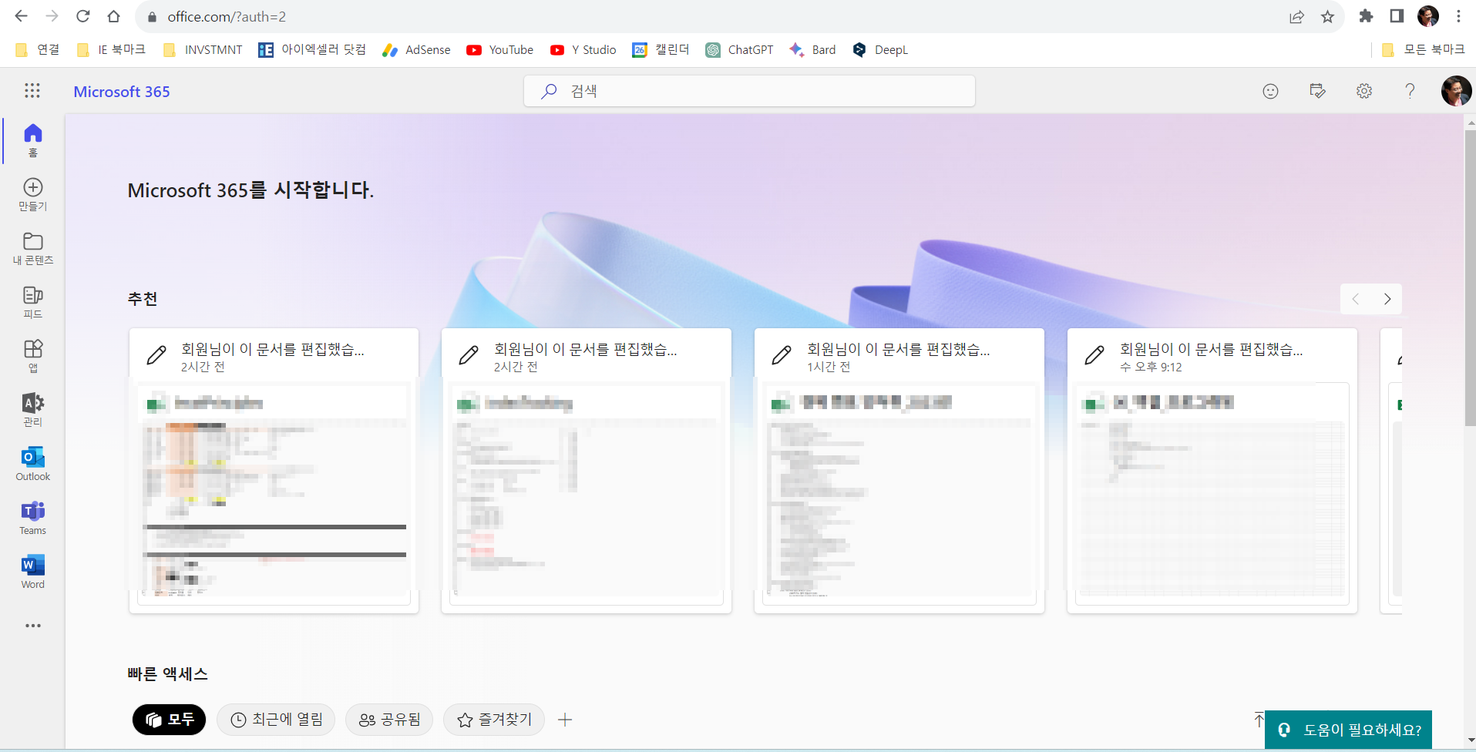1476x752 pixels.
Task: Click the scrollbar down arrow
Action: (x=1470, y=741)
